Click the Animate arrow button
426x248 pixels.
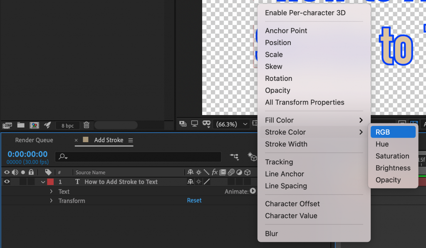[x=253, y=191]
